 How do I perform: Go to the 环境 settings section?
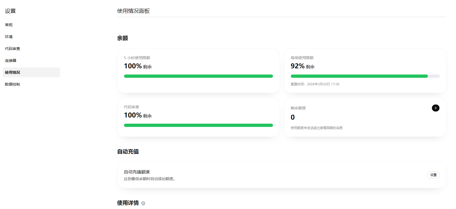coord(9,37)
